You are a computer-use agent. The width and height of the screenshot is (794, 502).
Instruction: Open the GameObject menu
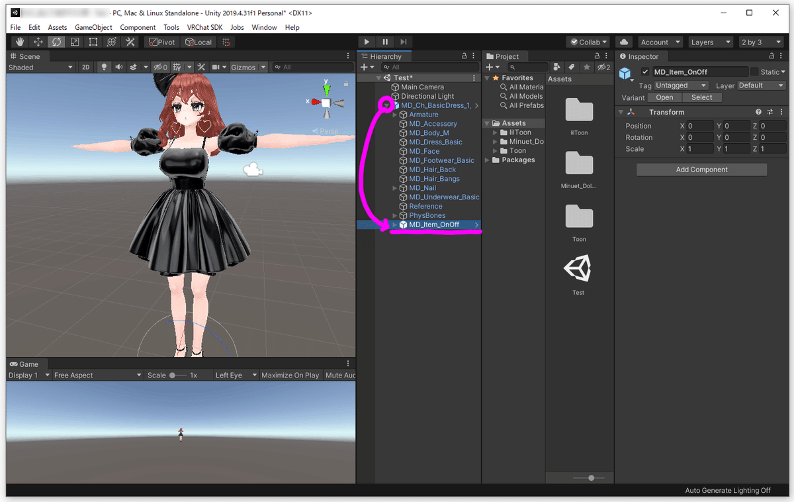click(x=93, y=27)
